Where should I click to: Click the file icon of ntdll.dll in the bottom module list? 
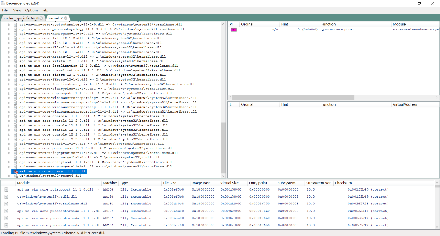tap(6, 197)
